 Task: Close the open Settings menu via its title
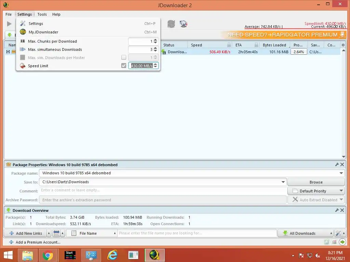(25, 14)
